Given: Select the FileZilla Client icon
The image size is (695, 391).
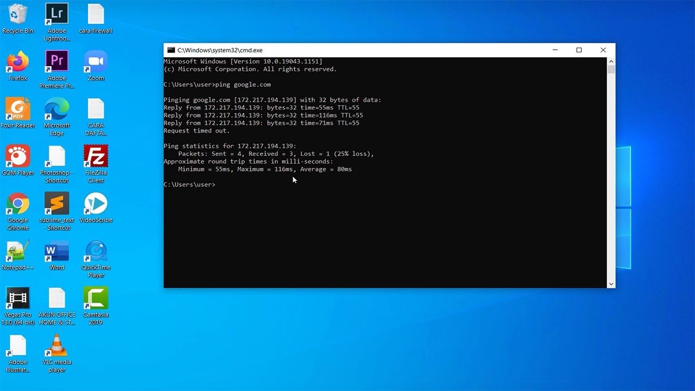Looking at the screenshot, I should point(96,164).
